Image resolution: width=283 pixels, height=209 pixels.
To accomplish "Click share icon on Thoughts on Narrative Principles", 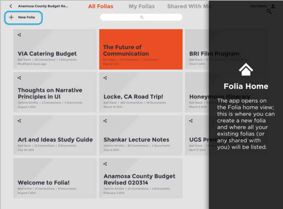I will 20,78.
